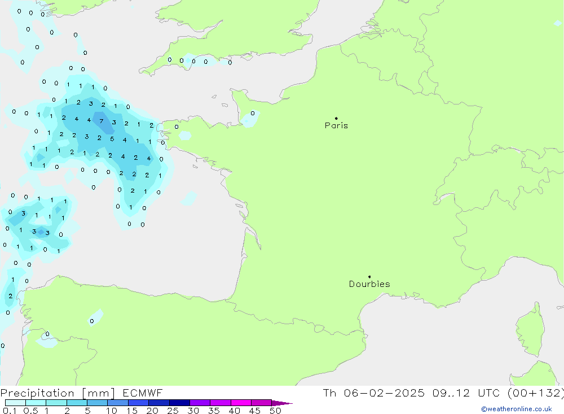This screenshot has width=564, height=414.
Task: Click the 'Th 06-02-2025' date text
Action: 373,393
